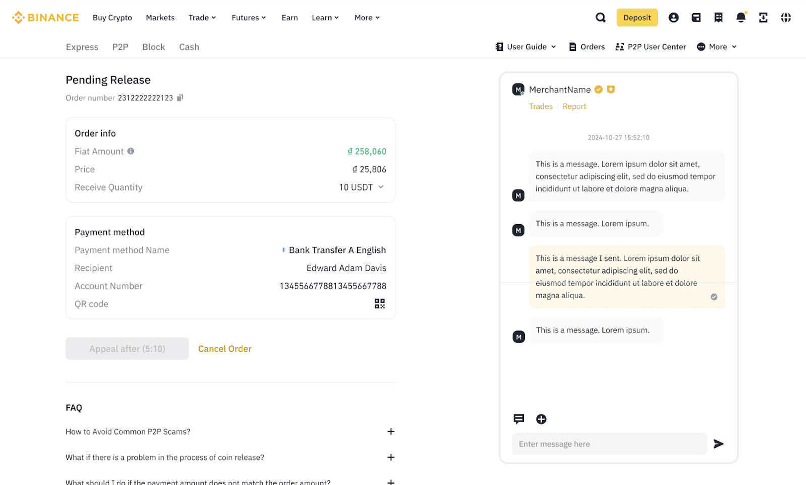Expand the Receive Quantity 10 USDT dropdown
Viewport: 806px width, 485px height.
(x=381, y=187)
